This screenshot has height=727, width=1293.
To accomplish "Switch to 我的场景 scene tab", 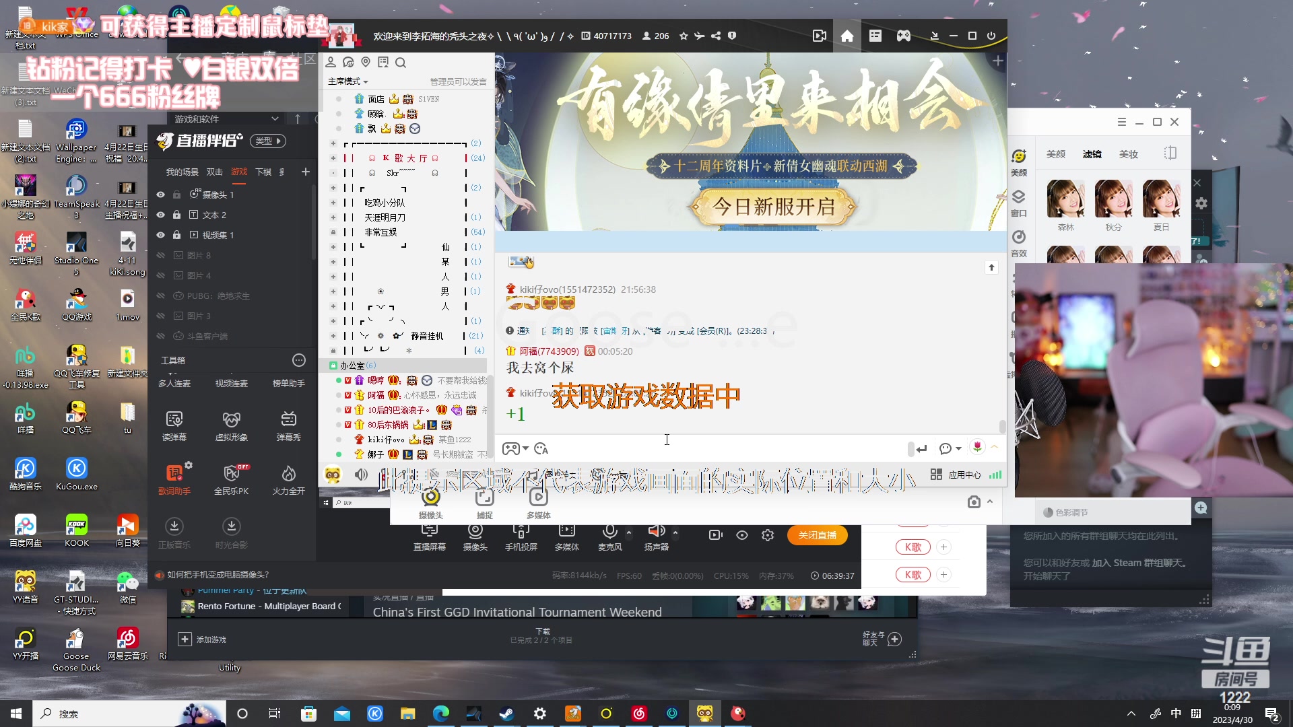I will (x=182, y=172).
